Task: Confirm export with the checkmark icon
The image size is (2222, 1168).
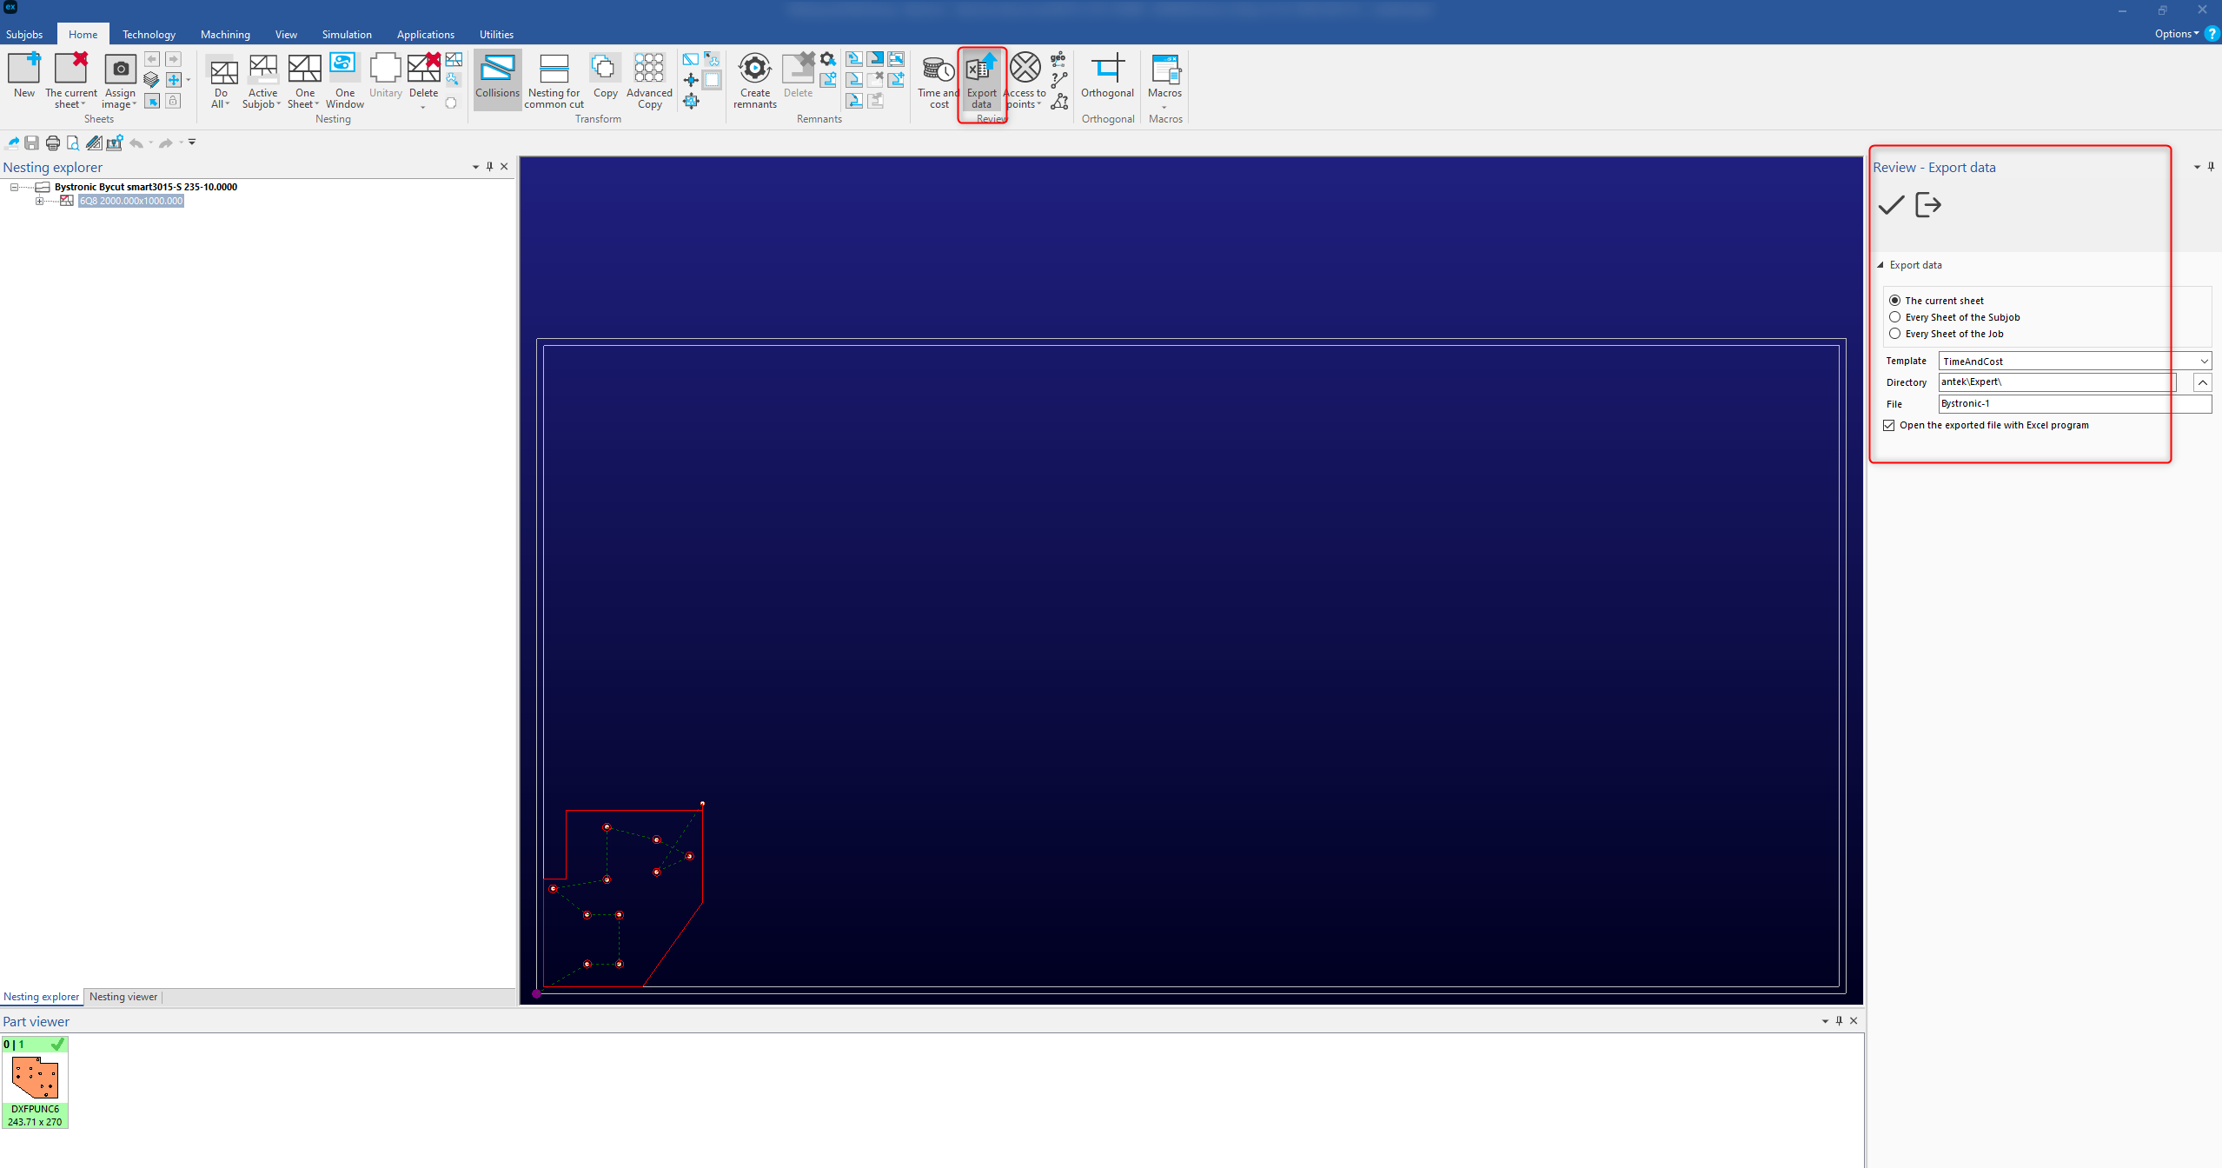Action: click(1891, 205)
